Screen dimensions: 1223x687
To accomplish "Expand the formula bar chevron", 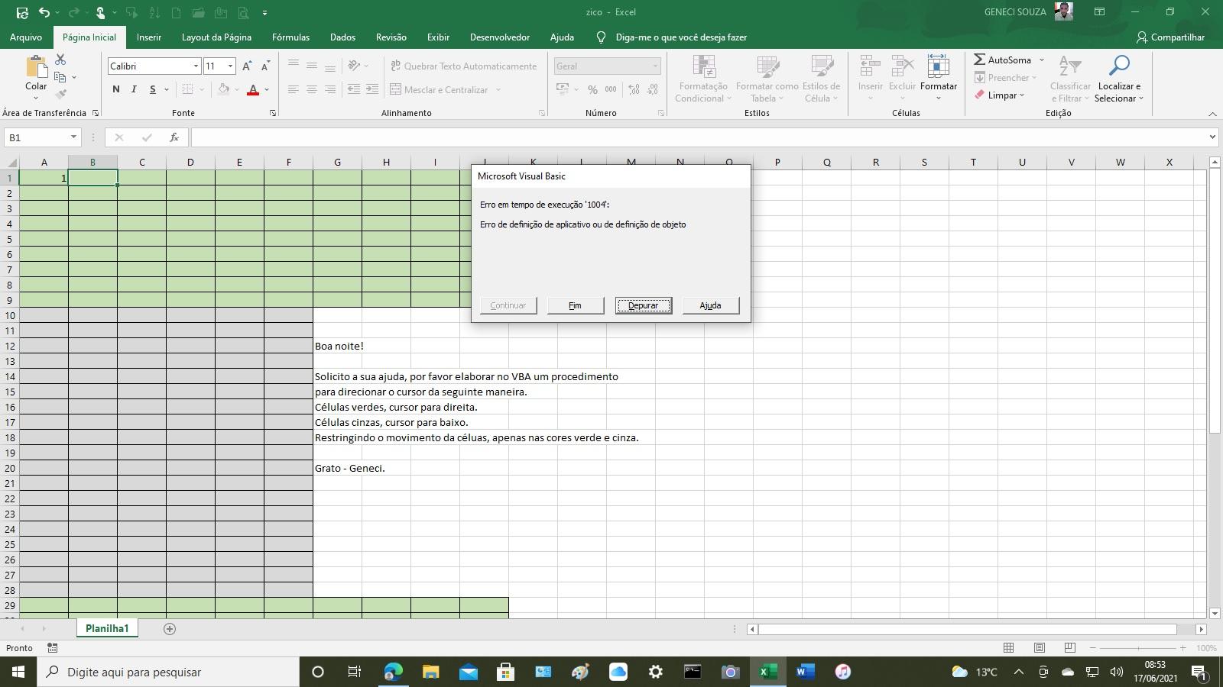I will point(1212,137).
